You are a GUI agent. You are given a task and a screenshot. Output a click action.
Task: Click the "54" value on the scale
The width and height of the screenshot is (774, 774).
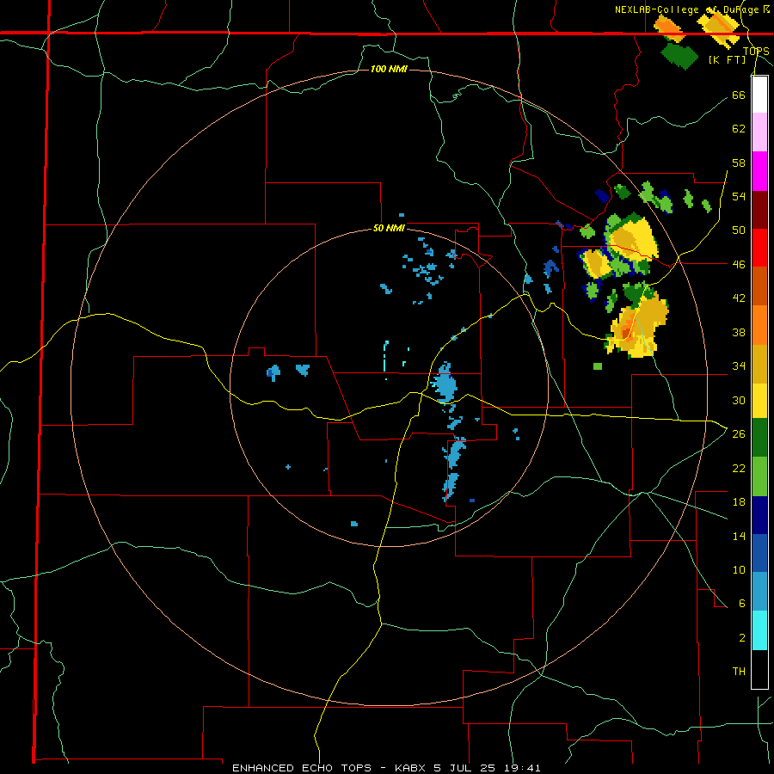point(739,196)
